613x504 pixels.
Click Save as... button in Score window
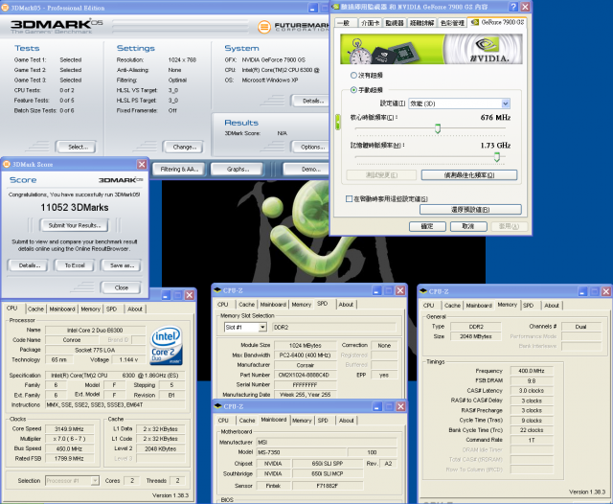pyautogui.click(x=122, y=265)
